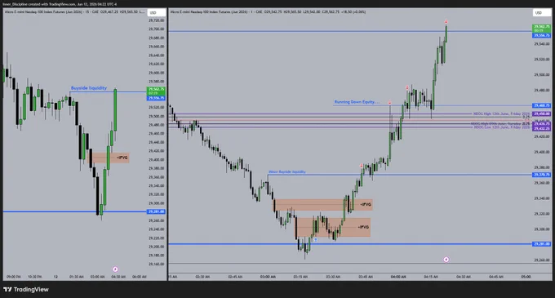Image resolution: width=555 pixels, height=298 pixels.
Task: Click the purple event marker on the right chart
Action: (446, 260)
